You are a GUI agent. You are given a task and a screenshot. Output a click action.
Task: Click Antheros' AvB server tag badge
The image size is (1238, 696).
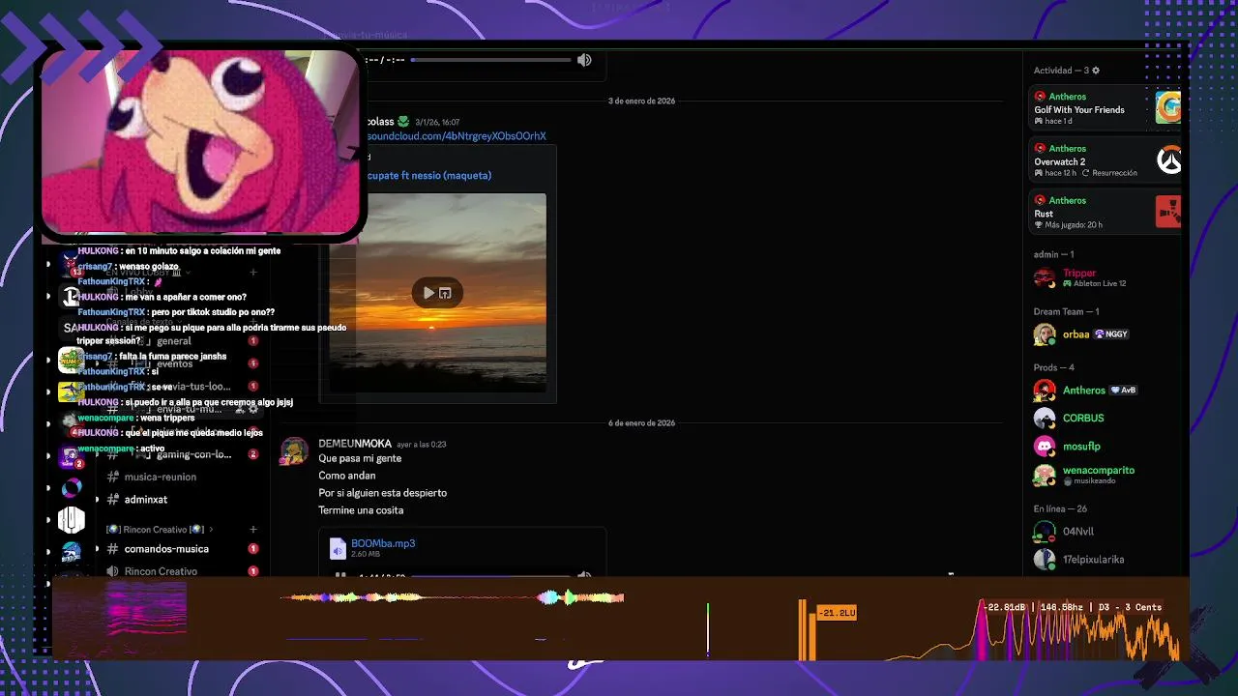1123,391
